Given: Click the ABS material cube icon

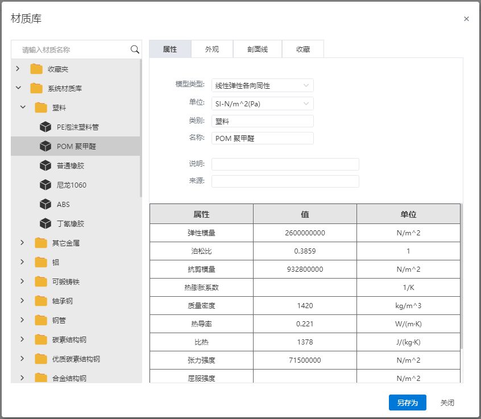Looking at the screenshot, I should click(45, 204).
